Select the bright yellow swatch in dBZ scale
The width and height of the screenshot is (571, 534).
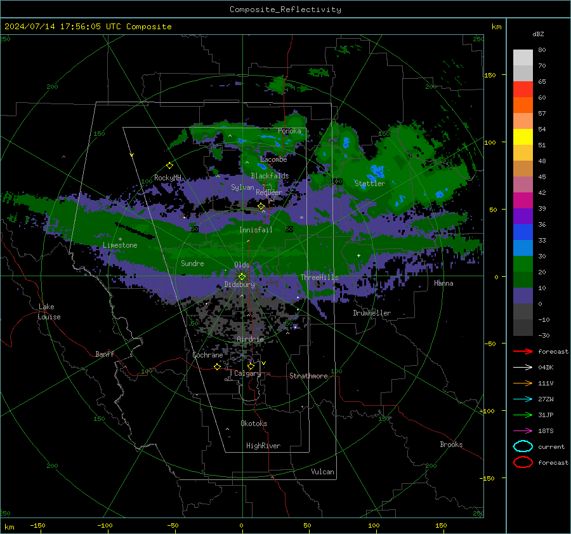tap(523, 137)
